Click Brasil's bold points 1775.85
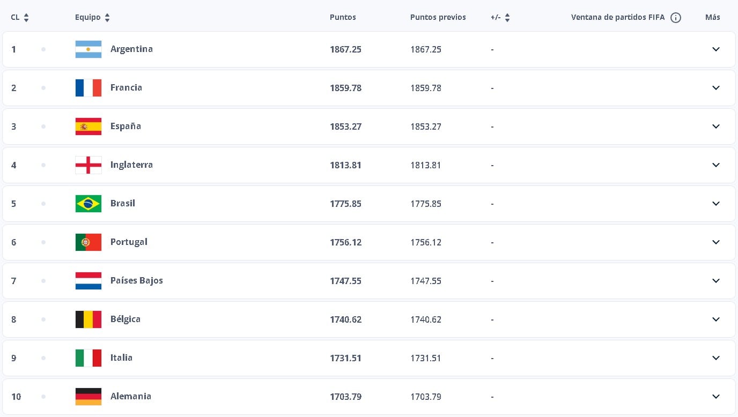 pos(345,204)
